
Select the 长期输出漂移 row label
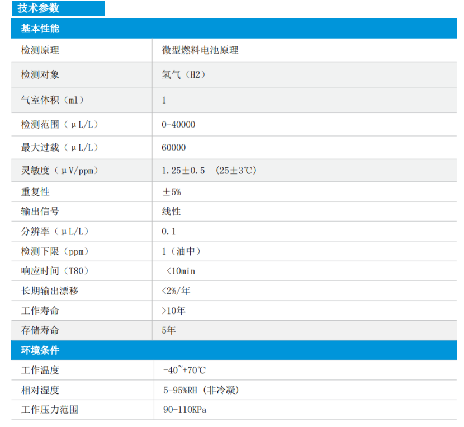50,290
